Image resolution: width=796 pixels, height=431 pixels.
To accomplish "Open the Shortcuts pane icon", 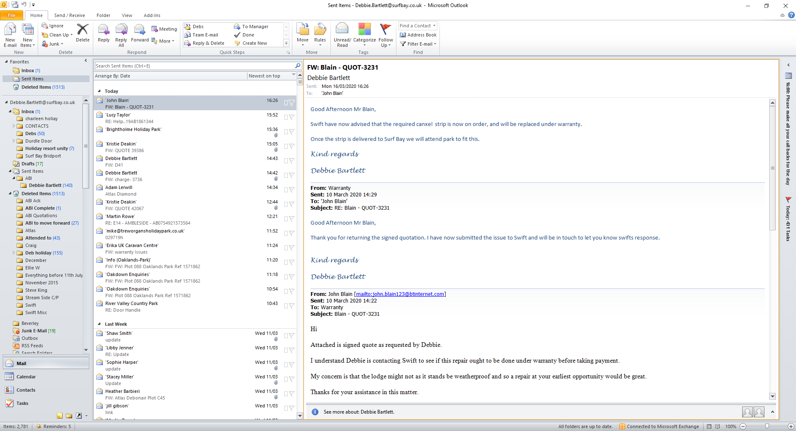I will pos(78,416).
